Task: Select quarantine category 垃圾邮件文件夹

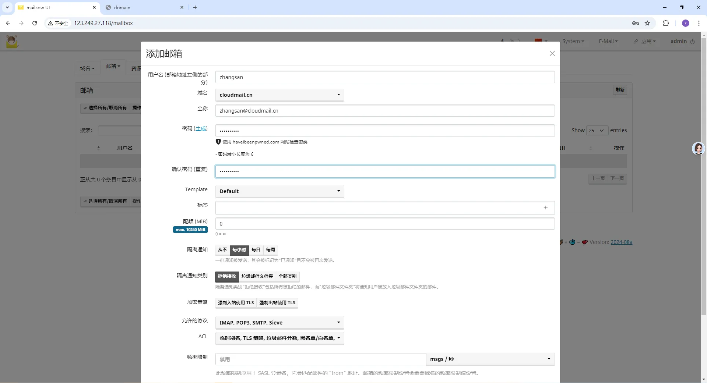Action: pyautogui.click(x=257, y=276)
